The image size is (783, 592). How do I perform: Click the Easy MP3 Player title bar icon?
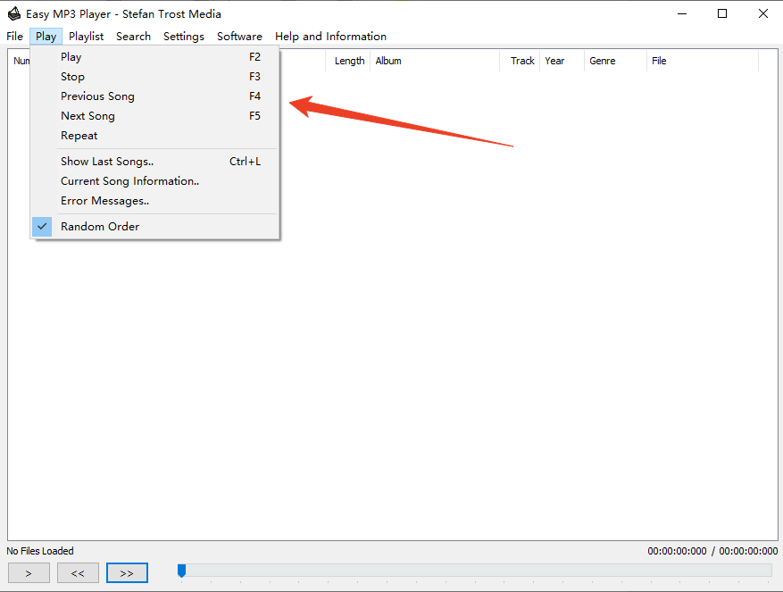click(x=14, y=13)
